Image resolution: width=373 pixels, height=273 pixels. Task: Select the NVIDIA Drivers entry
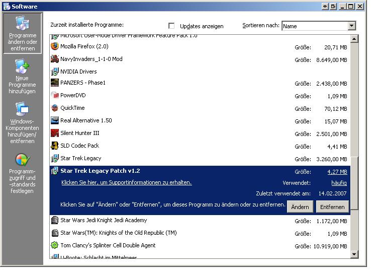coord(78,72)
